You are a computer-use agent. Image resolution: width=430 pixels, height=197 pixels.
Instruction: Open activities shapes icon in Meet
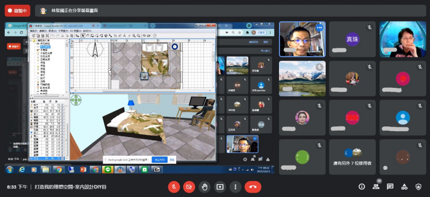(x=404, y=187)
